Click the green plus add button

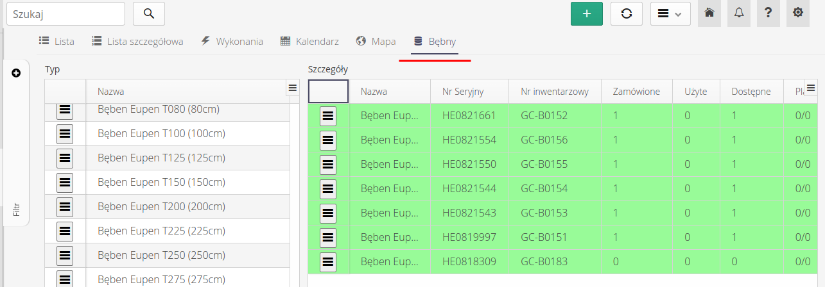click(x=586, y=13)
